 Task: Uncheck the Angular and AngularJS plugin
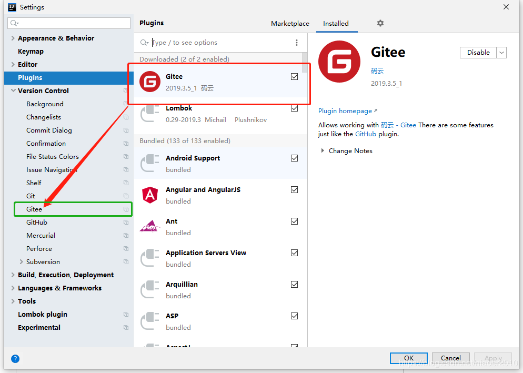(x=294, y=190)
